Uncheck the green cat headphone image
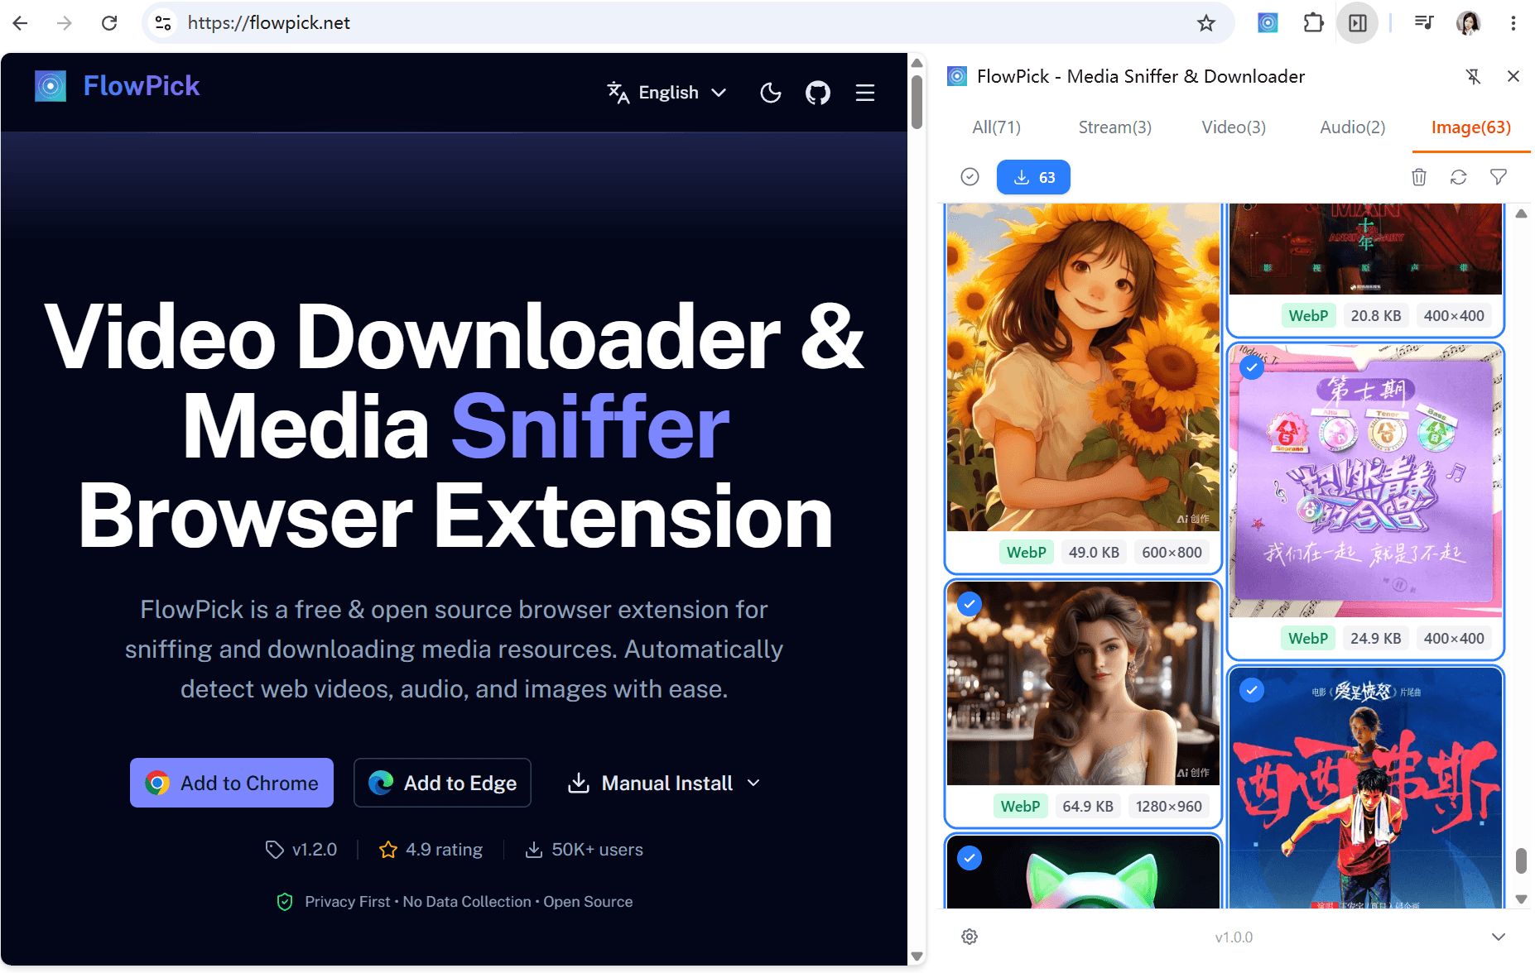The width and height of the screenshot is (1535, 973). point(970,858)
